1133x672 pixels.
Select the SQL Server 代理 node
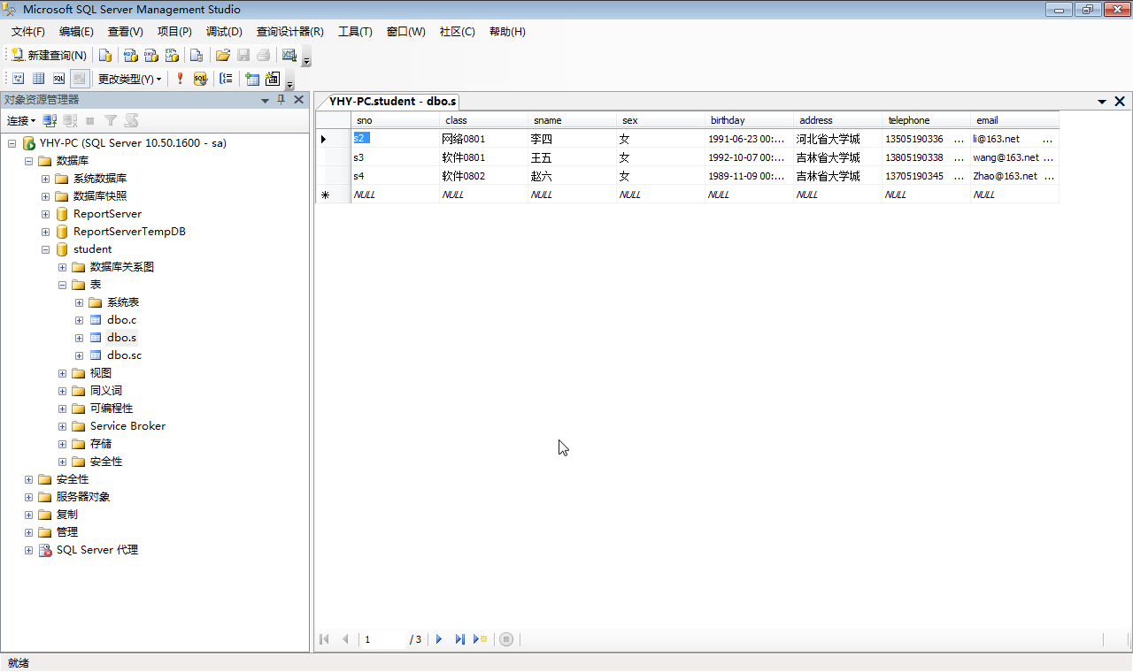coord(97,550)
